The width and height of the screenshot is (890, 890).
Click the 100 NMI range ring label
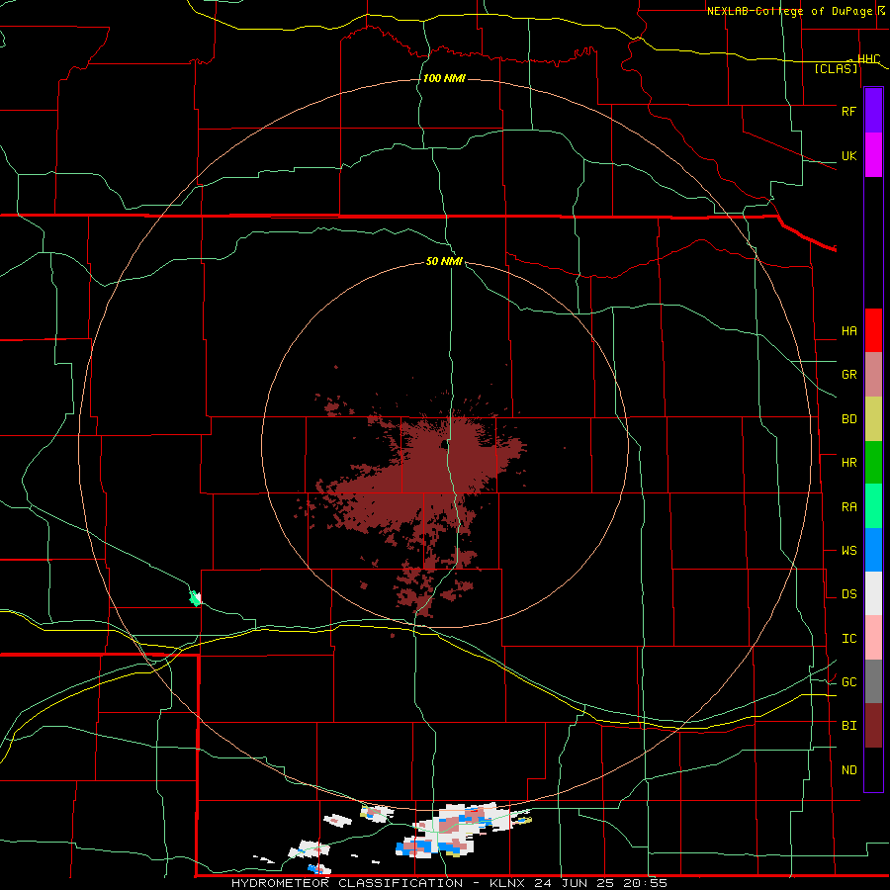444,78
